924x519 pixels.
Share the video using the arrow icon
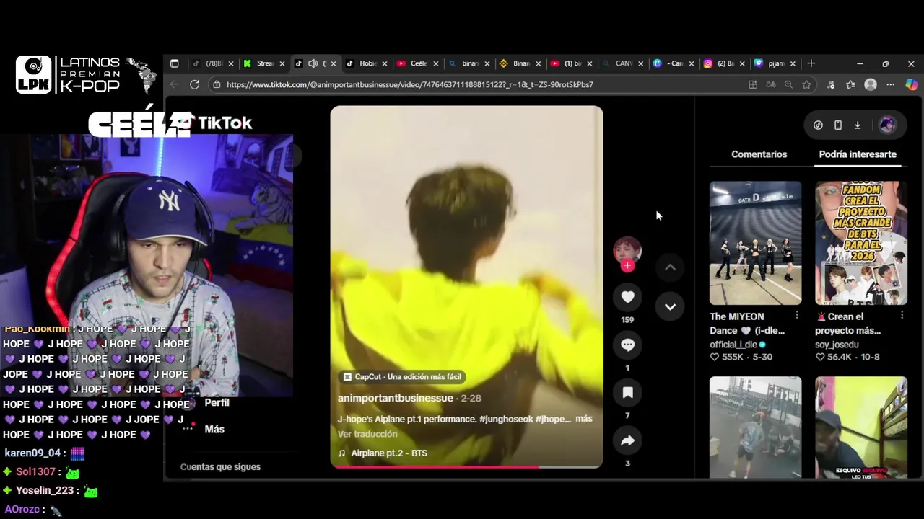[627, 440]
